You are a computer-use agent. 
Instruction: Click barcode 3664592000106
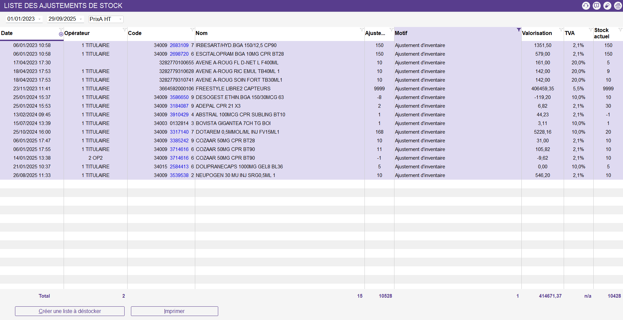(177, 89)
